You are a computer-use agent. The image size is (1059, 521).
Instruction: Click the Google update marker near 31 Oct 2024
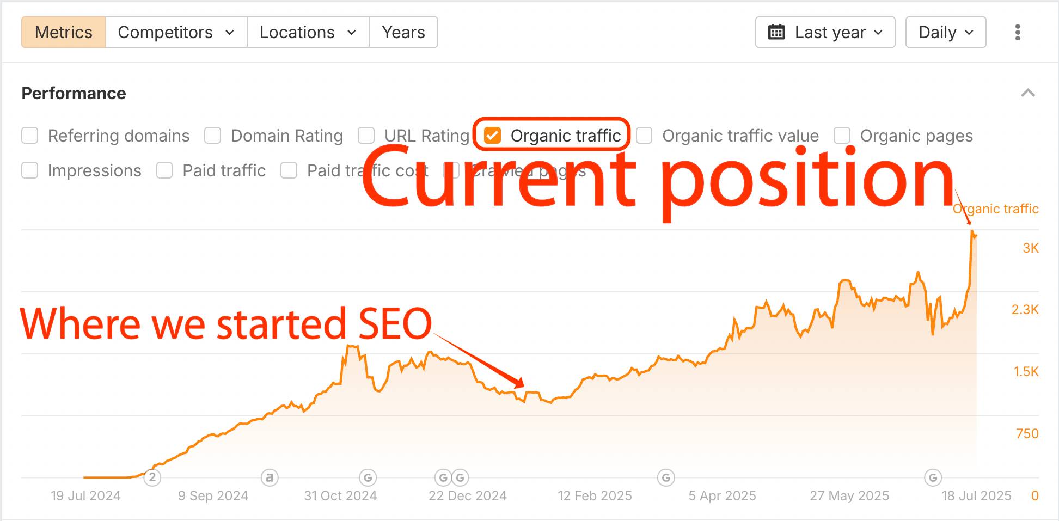[368, 477]
